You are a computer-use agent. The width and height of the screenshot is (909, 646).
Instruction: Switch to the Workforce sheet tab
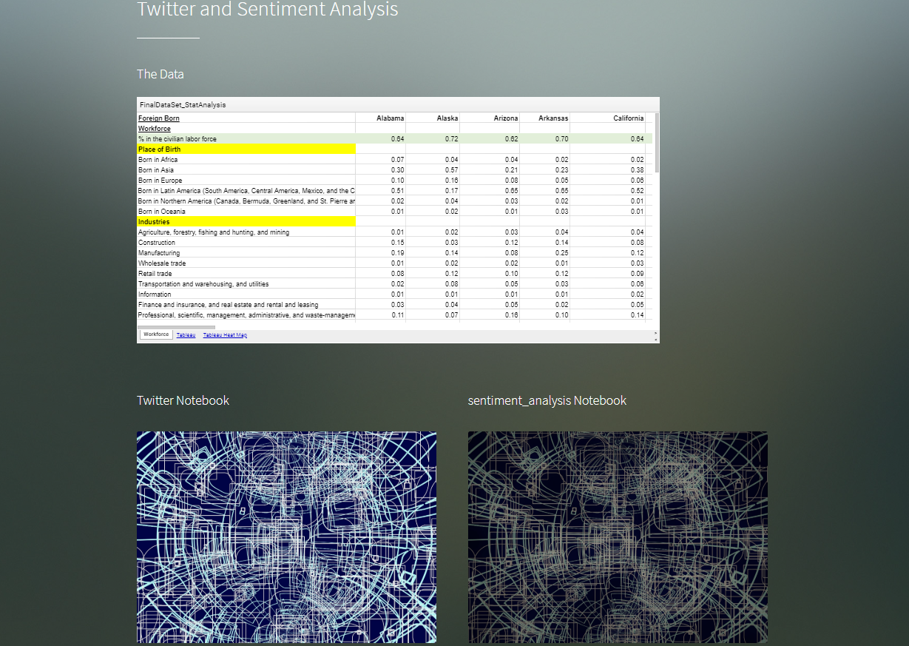tap(155, 334)
